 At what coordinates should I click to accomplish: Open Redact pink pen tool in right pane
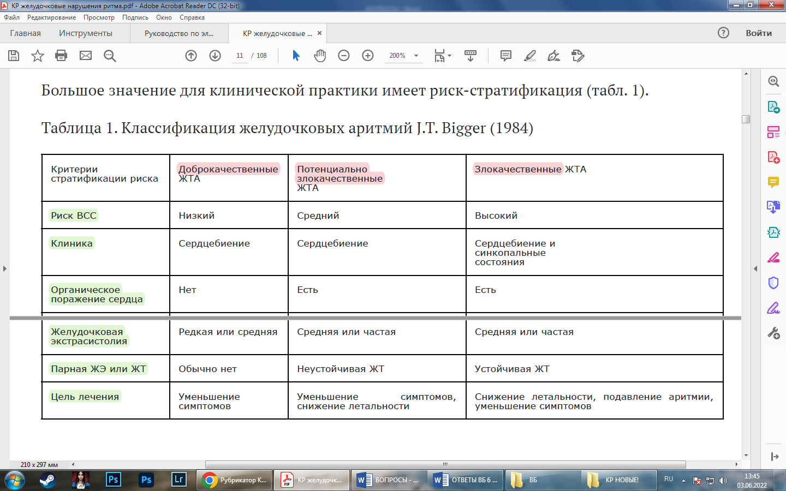coord(773,258)
